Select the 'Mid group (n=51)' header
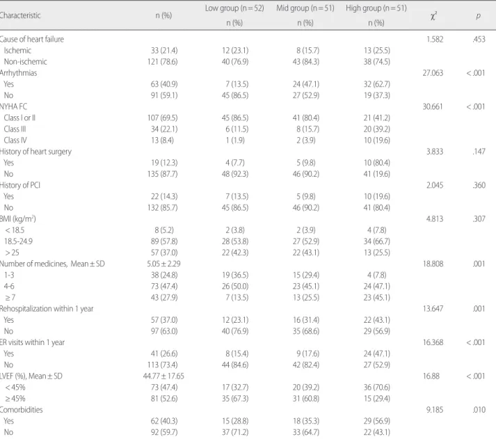This screenshot has height=439, width=496. coord(305,8)
